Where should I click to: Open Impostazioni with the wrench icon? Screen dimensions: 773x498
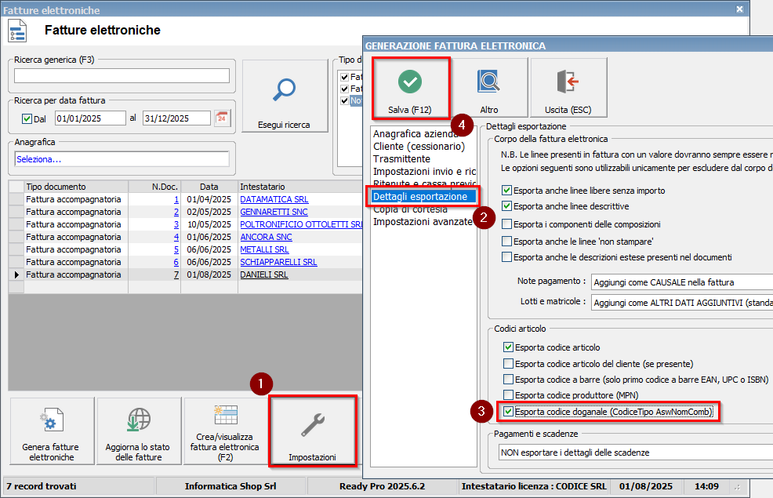click(312, 431)
